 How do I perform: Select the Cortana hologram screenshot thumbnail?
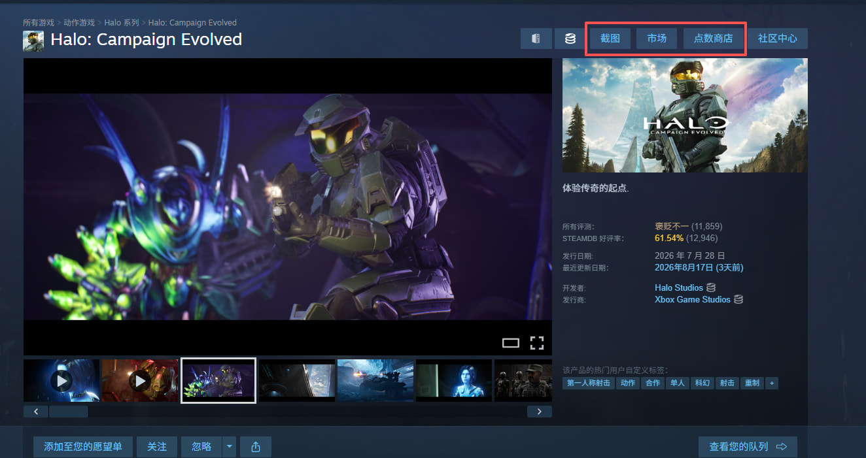click(x=454, y=380)
